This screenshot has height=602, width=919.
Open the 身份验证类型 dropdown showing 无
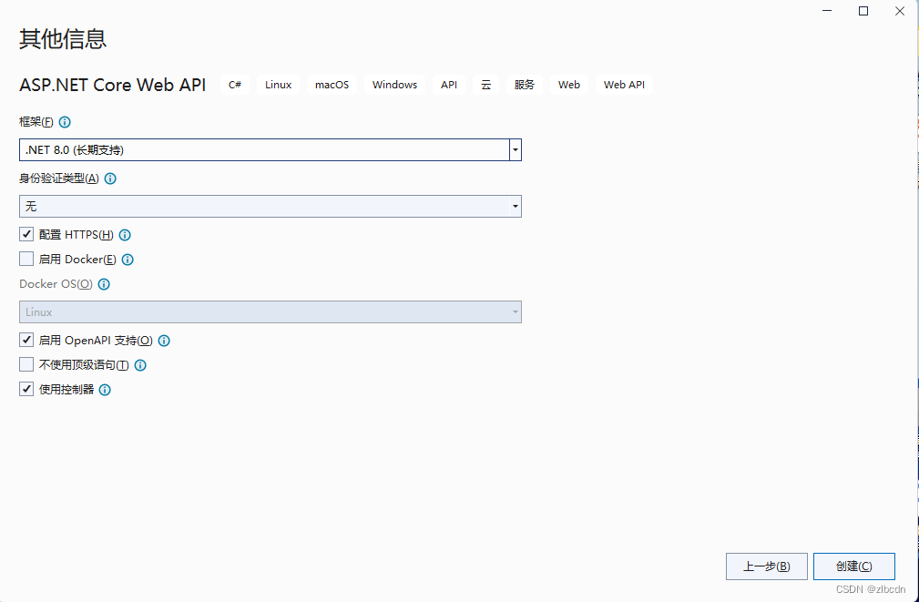(271, 207)
